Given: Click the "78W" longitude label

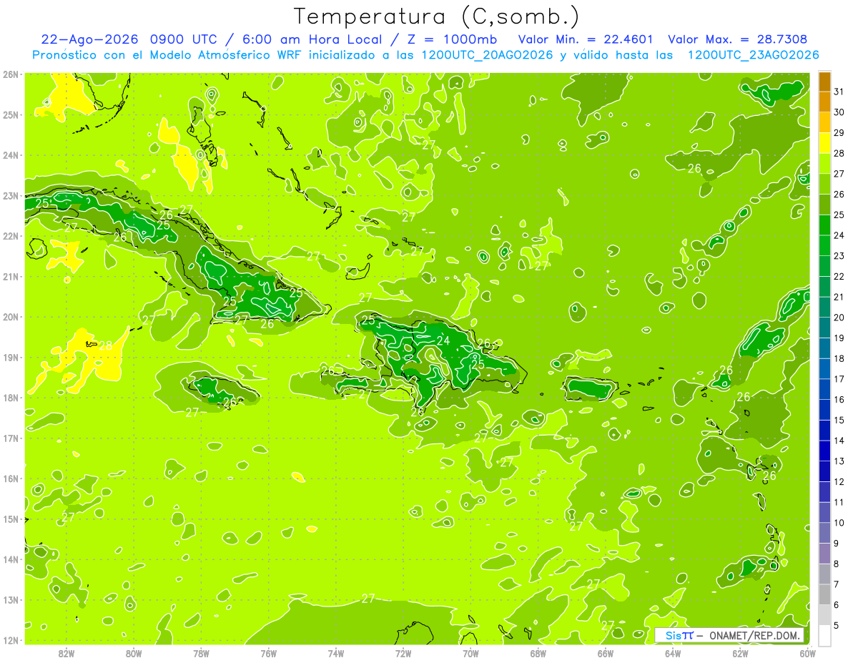Looking at the screenshot, I should point(201,653).
